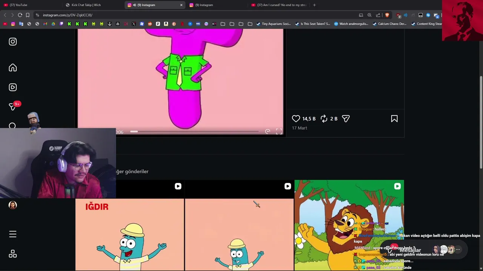The image size is (483, 271).
Task: Open direct messages with 9+ badge
Action: [13, 107]
